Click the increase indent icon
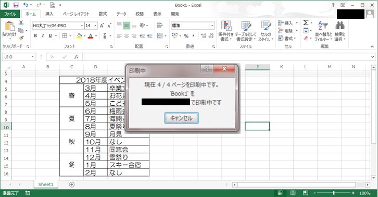 click(150, 36)
